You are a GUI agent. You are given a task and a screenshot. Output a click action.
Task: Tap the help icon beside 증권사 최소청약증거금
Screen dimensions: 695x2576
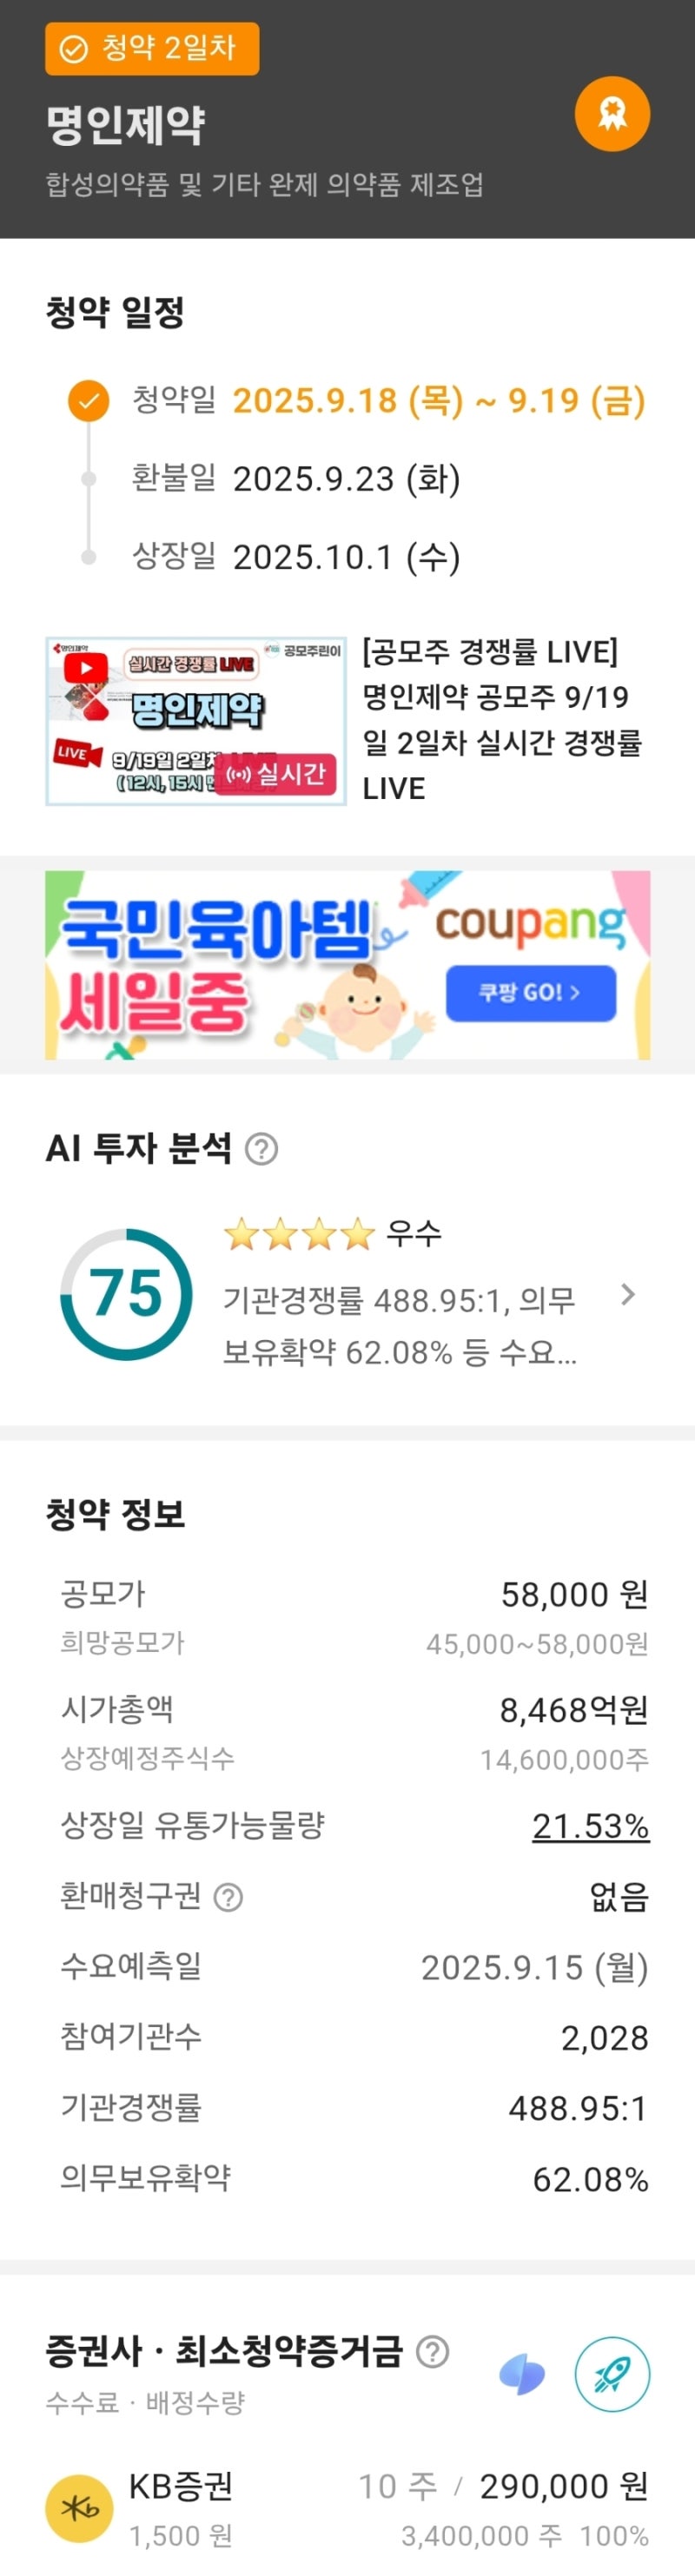(x=432, y=2351)
